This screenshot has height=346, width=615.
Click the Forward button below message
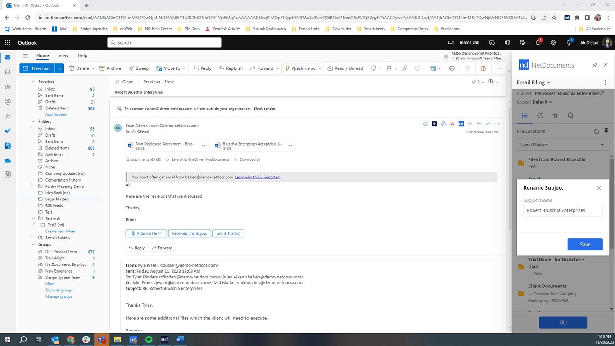tap(162, 248)
